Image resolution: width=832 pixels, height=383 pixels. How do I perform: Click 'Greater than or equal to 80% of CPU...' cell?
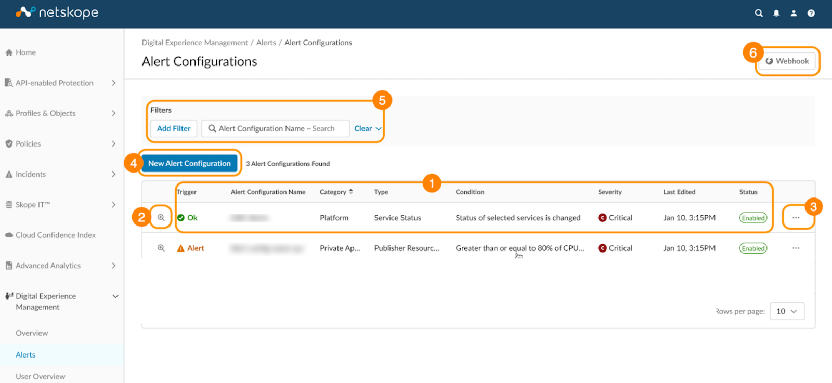(520, 248)
